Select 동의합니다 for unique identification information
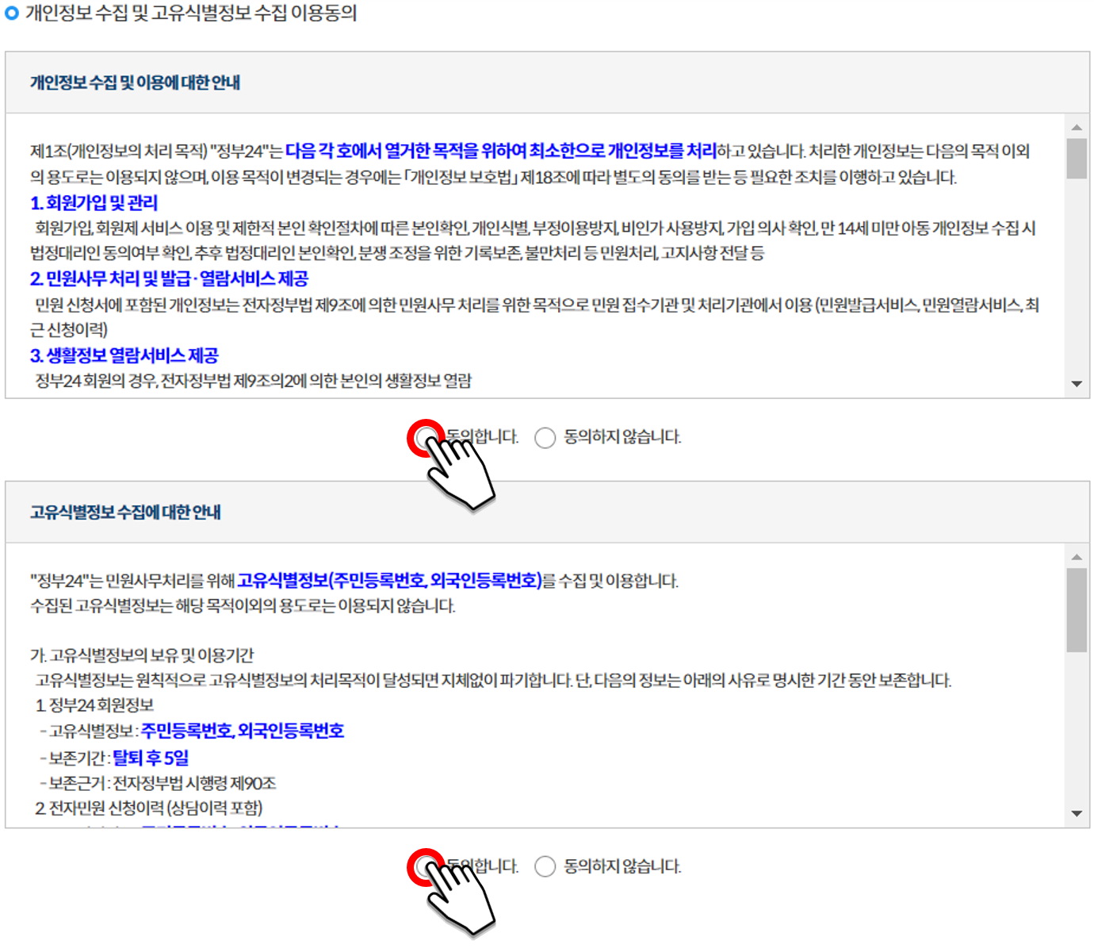This screenshot has width=1094, height=952. click(427, 866)
